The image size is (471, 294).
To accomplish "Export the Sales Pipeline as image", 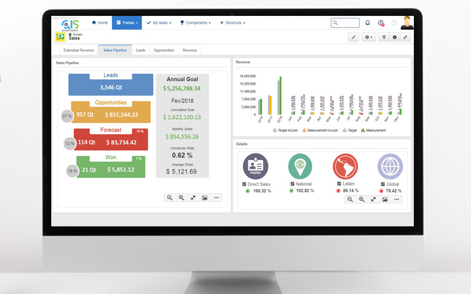I will click(x=204, y=198).
